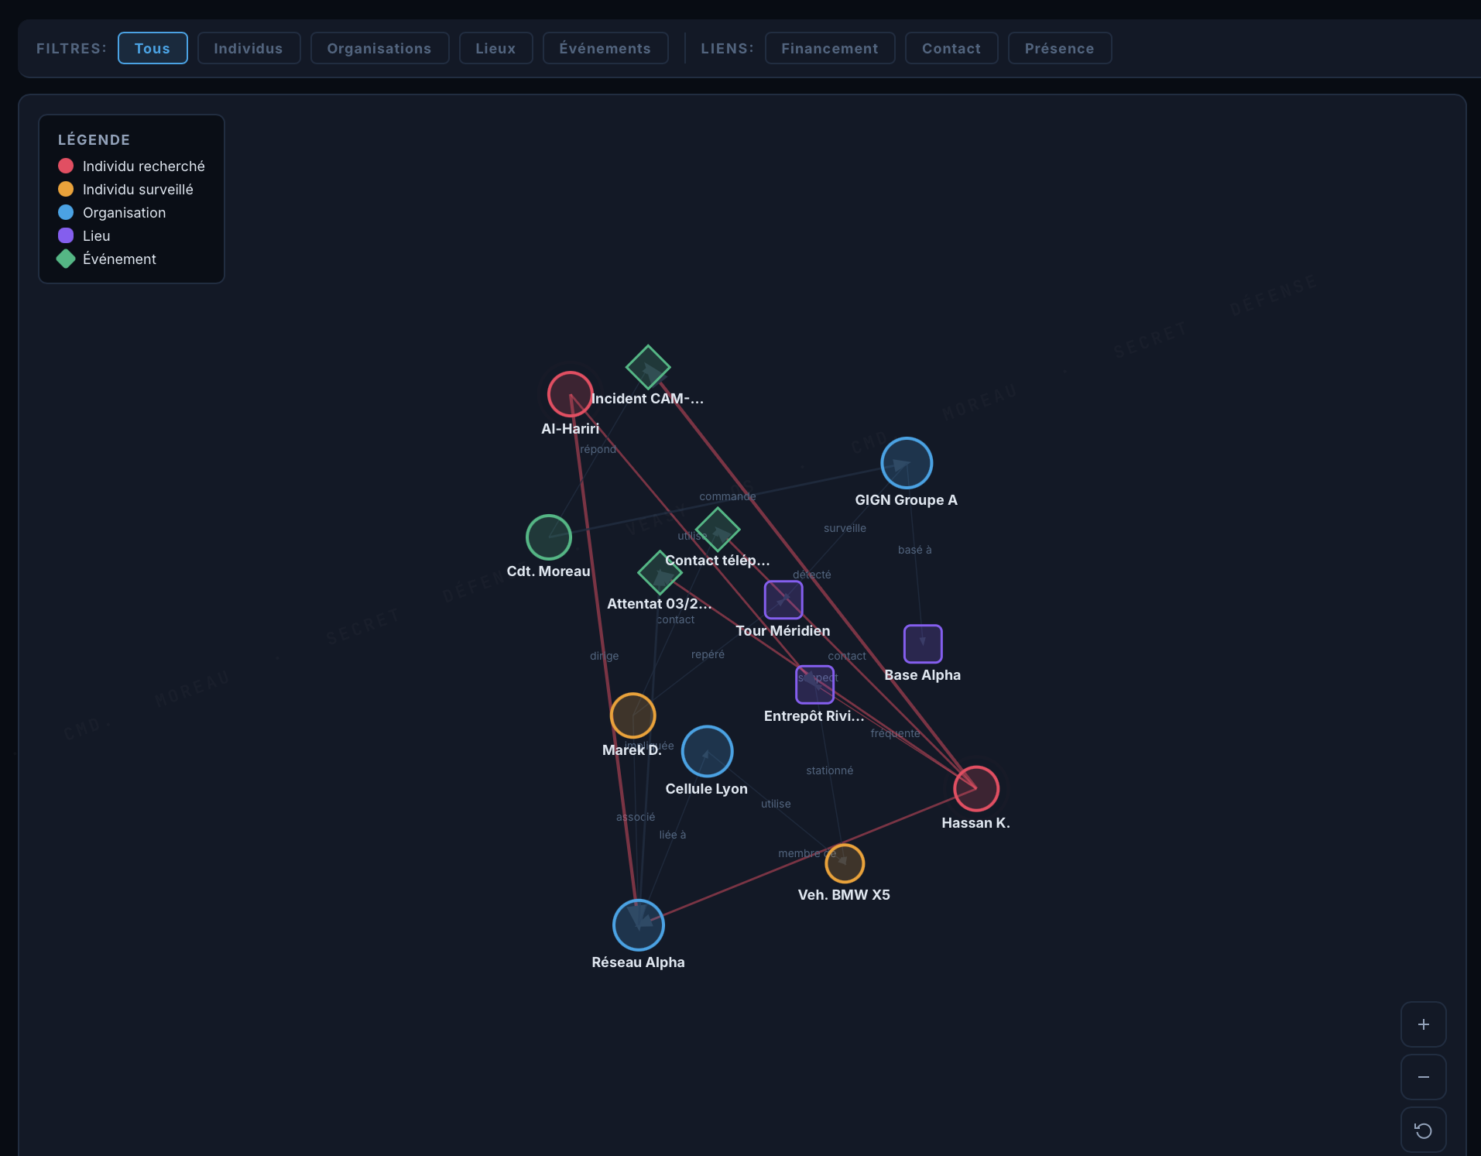Toggle the Présence link filter
This screenshot has height=1156, width=1481.
tap(1060, 48)
